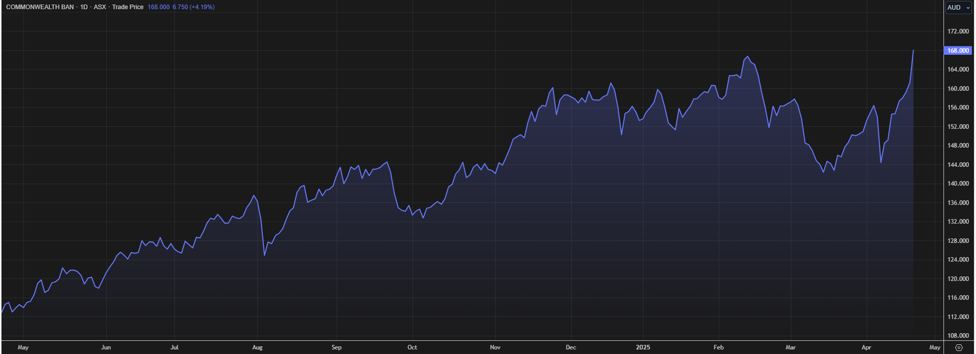Click the Aug label on time axis
The height and width of the screenshot is (354, 976).
(x=257, y=347)
